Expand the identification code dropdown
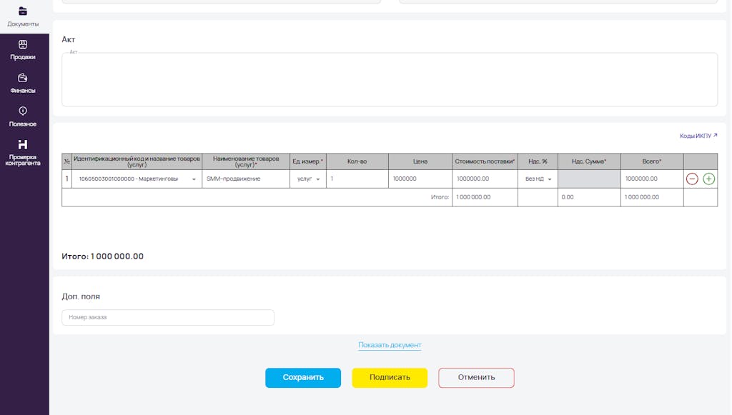The height and width of the screenshot is (415, 732). pyautogui.click(x=194, y=179)
